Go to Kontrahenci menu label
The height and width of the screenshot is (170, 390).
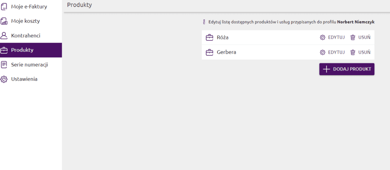click(x=26, y=35)
